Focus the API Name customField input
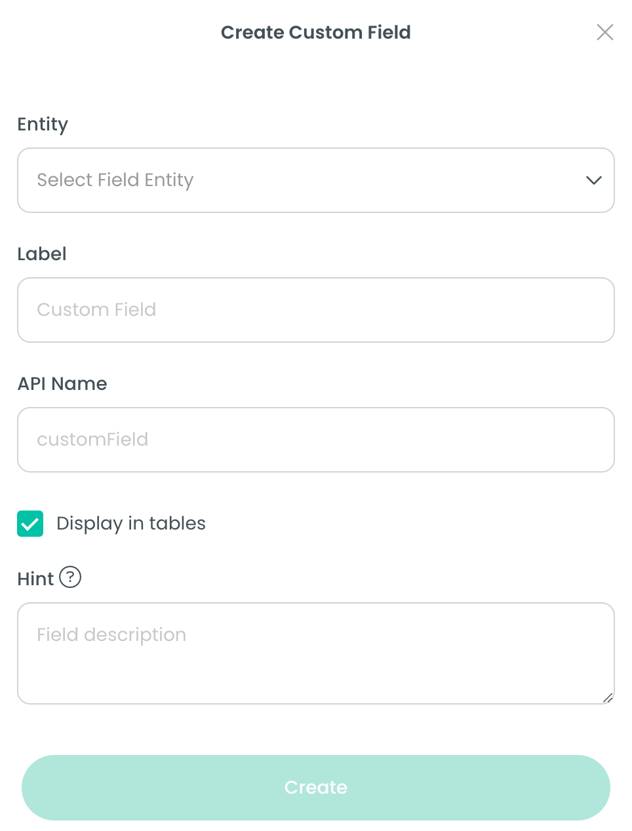Viewport: 632px width, 831px height. click(x=316, y=440)
